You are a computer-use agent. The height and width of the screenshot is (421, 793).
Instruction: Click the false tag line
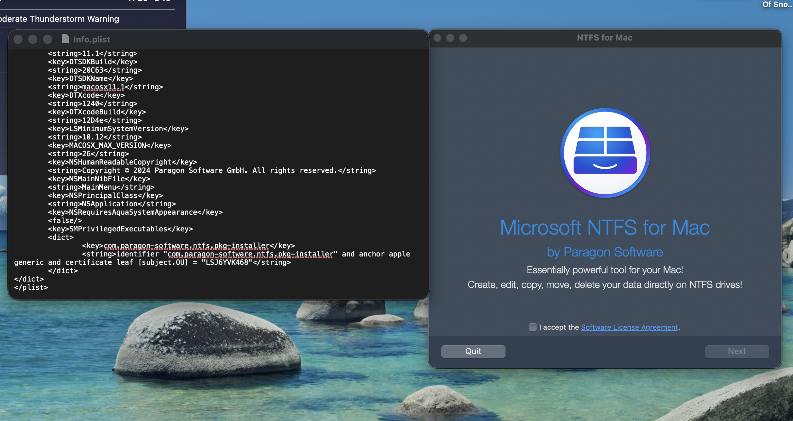click(x=65, y=220)
